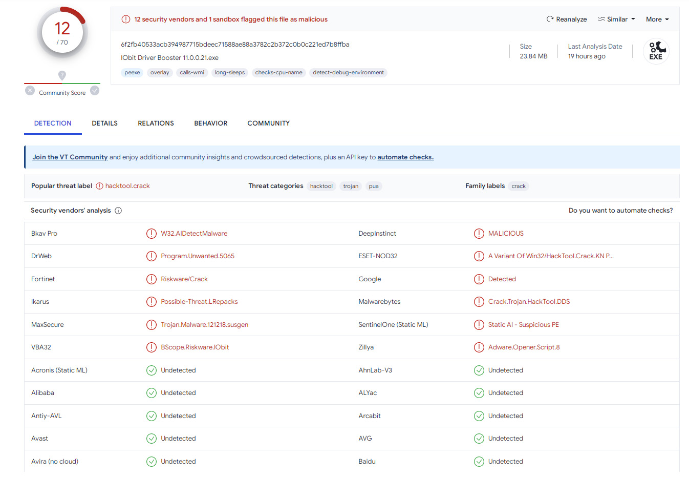Click the Crack.Trojan.HackTool.DDS result

pos(529,302)
